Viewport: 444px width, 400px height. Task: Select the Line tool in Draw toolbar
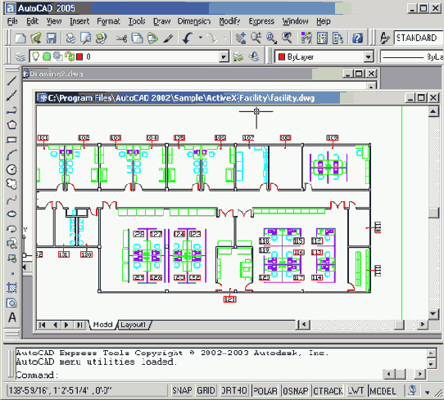point(11,81)
